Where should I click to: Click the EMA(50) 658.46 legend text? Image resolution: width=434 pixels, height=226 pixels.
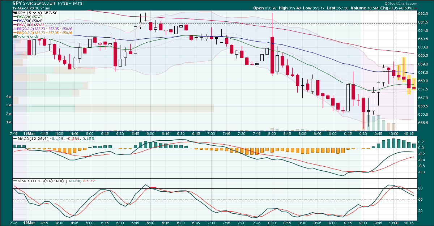pyautogui.click(x=30, y=21)
